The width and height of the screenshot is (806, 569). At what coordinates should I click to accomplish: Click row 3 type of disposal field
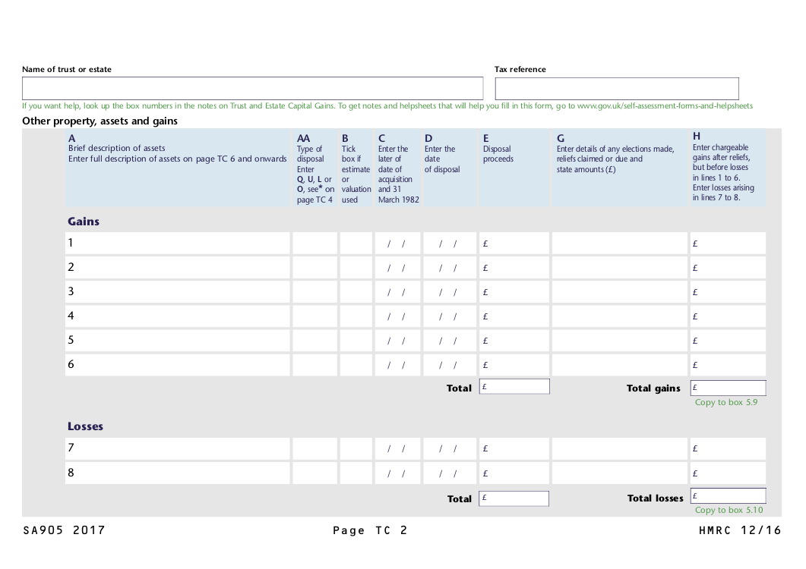(x=315, y=291)
